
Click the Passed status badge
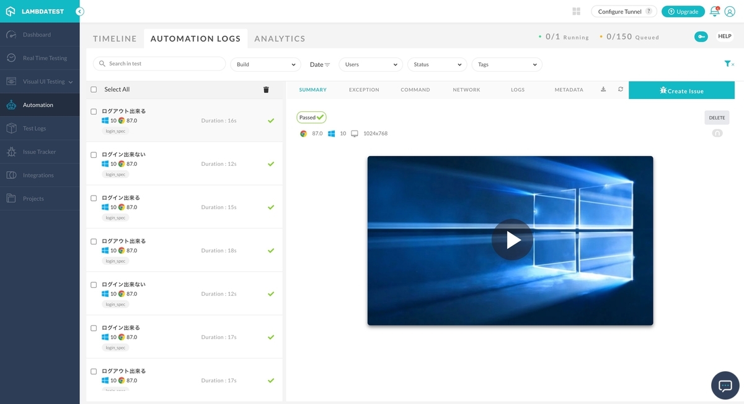pyautogui.click(x=311, y=117)
